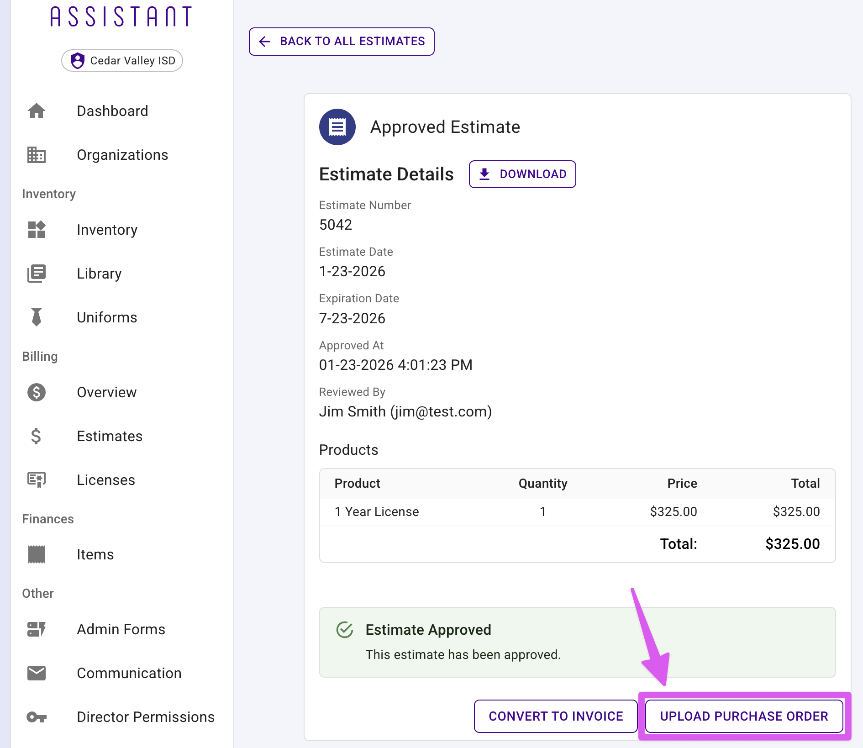Click the shield icon in Cedar Valley ISD badge

[79, 60]
